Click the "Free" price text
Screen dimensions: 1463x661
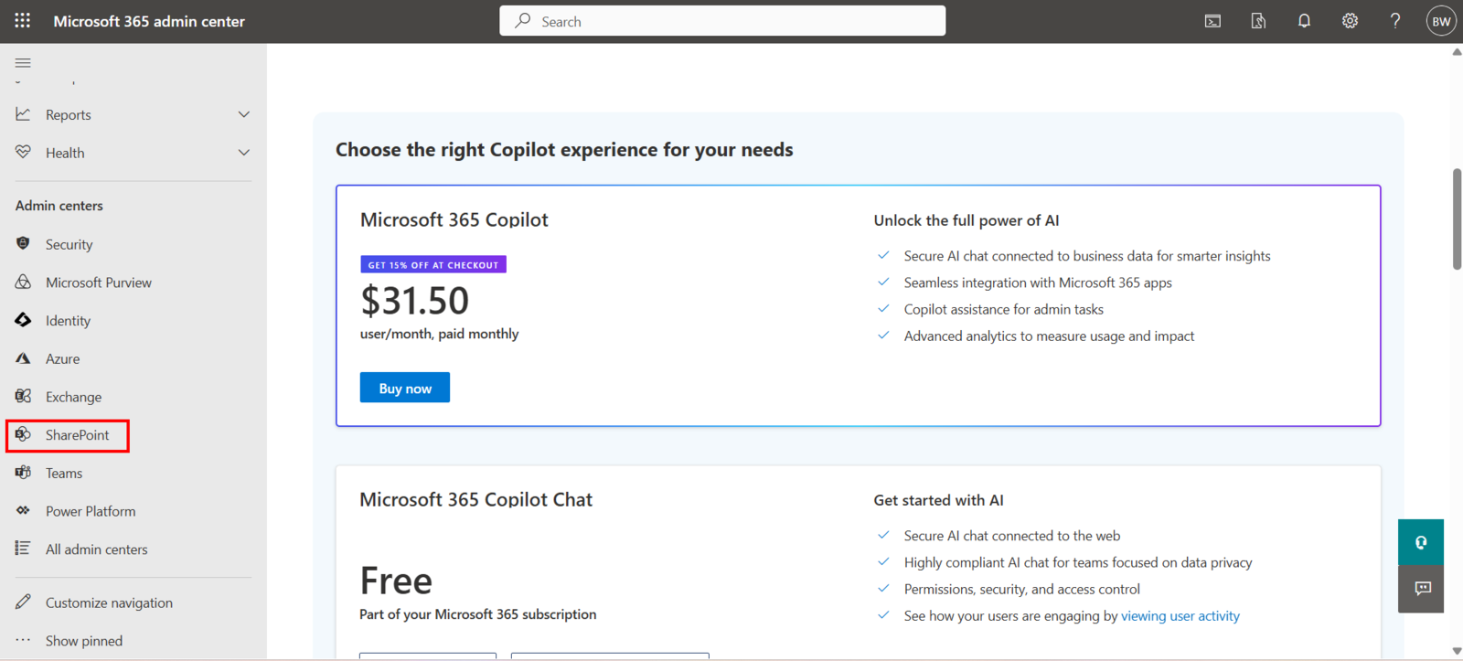pyautogui.click(x=396, y=581)
